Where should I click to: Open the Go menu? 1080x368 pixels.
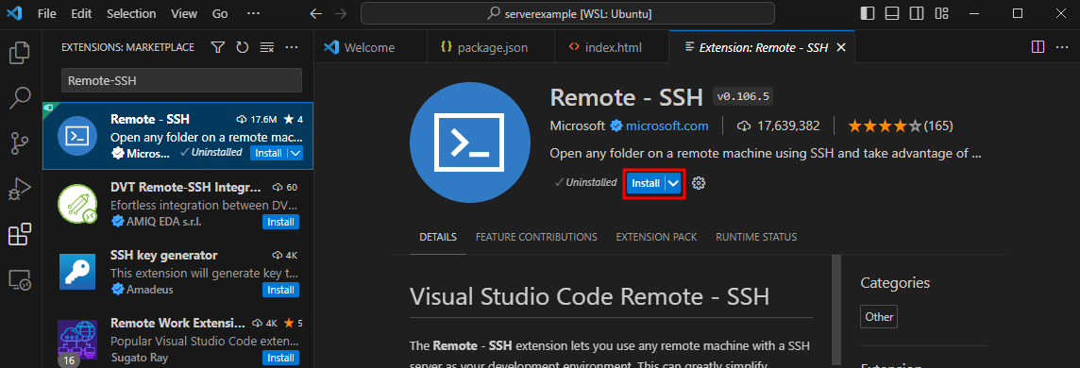pos(220,13)
